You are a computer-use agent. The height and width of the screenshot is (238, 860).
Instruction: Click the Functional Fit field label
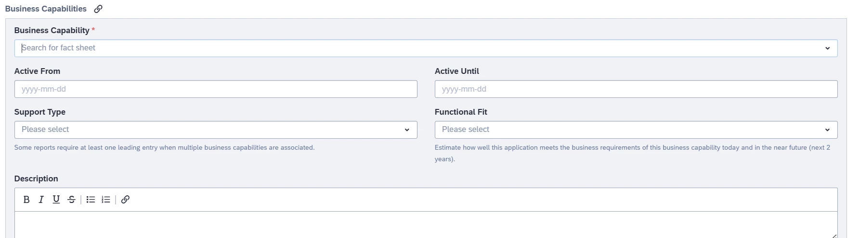[x=461, y=112]
